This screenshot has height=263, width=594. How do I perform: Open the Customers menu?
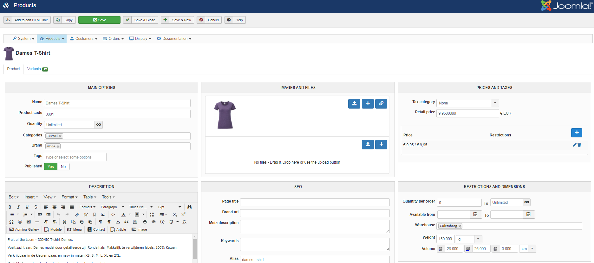[84, 39]
